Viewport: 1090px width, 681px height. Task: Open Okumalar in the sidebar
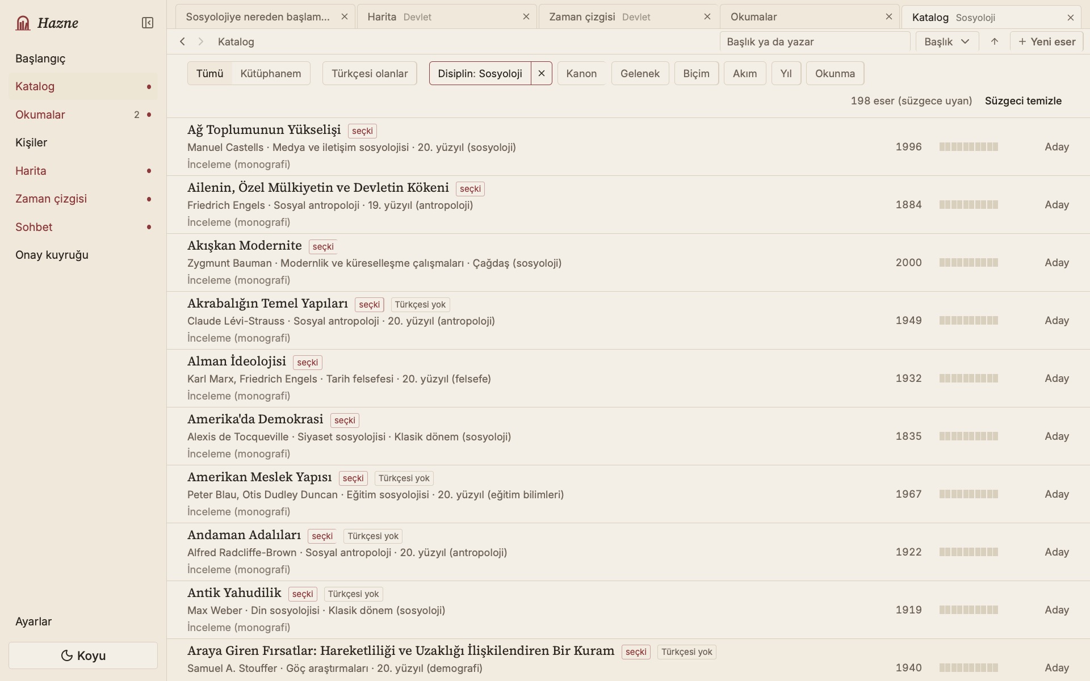(x=83, y=115)
